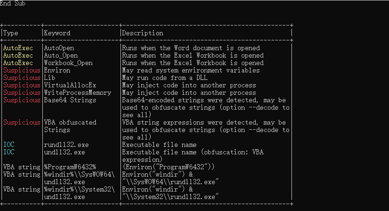Select the Base64 Strings keyword
The image size is (389, 211).
(70, 100)
